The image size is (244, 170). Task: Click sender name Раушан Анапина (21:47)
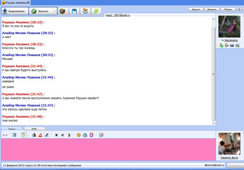[x=23, y=94]
